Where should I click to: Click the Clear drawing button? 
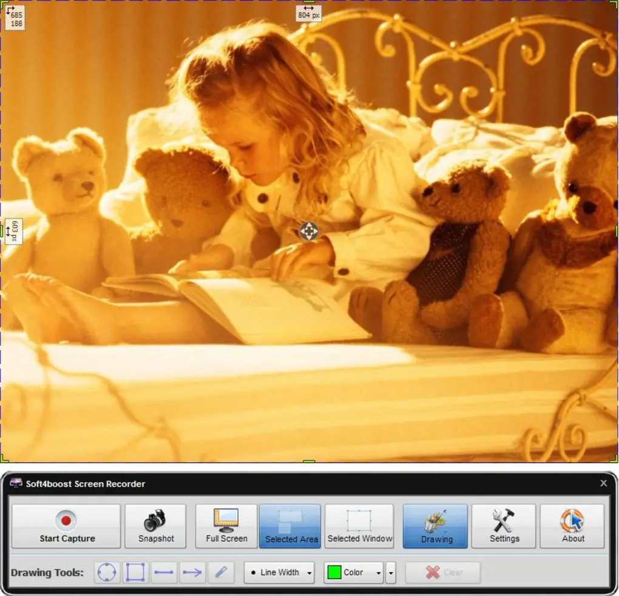tap(443, 572)
